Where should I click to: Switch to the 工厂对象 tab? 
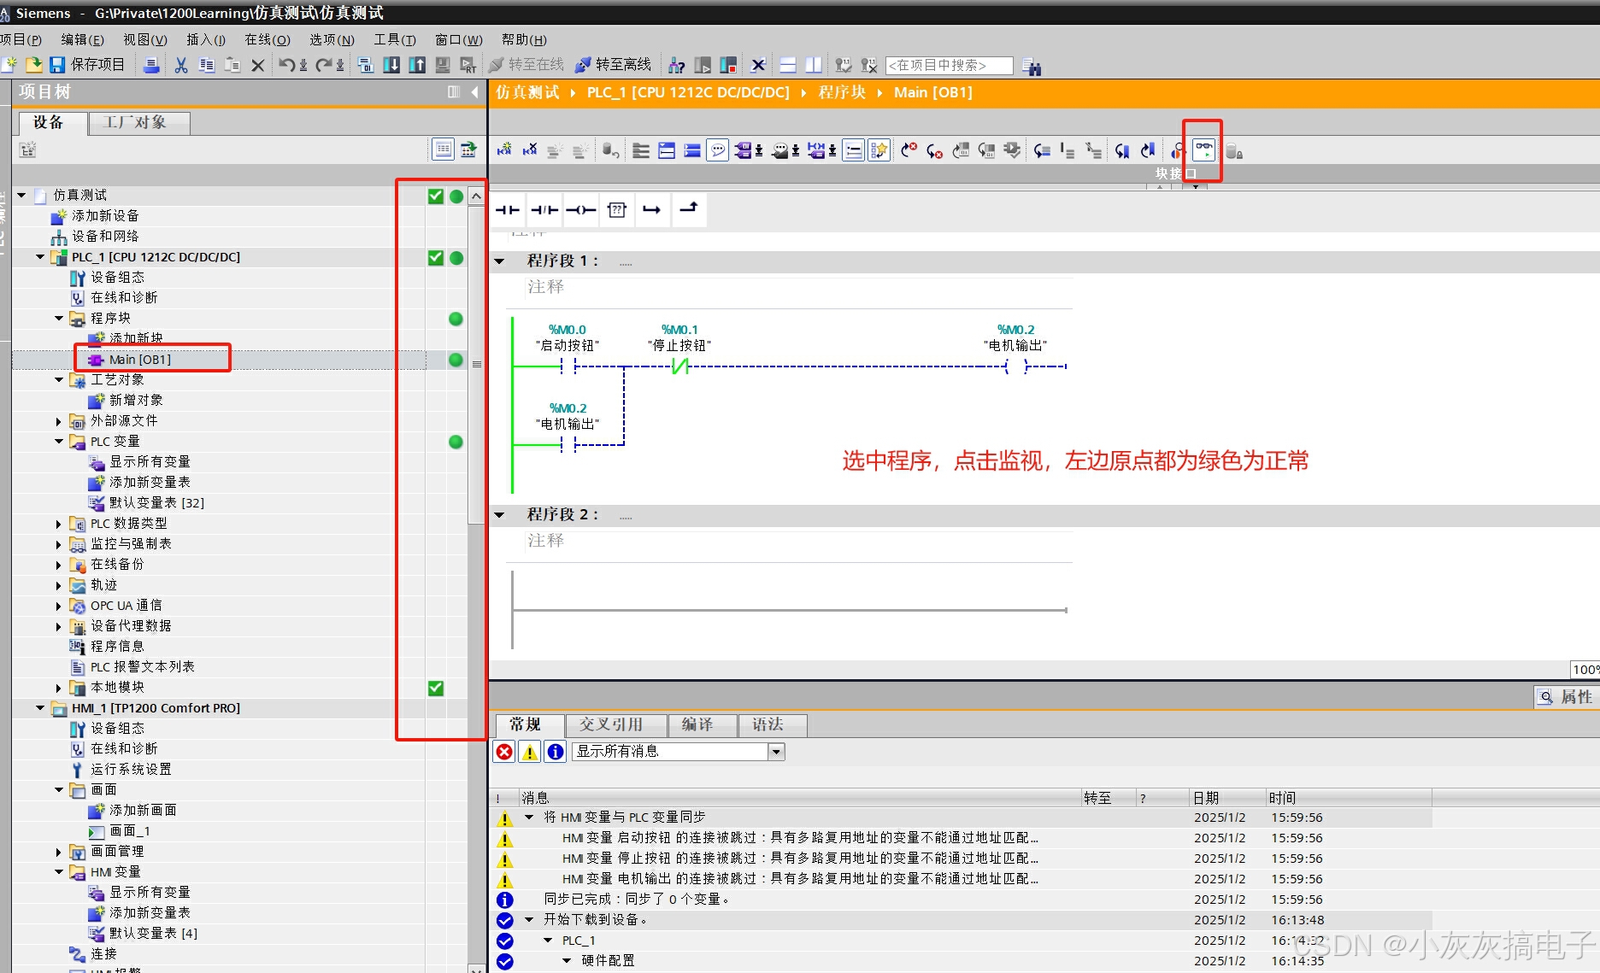click(139, 123)
